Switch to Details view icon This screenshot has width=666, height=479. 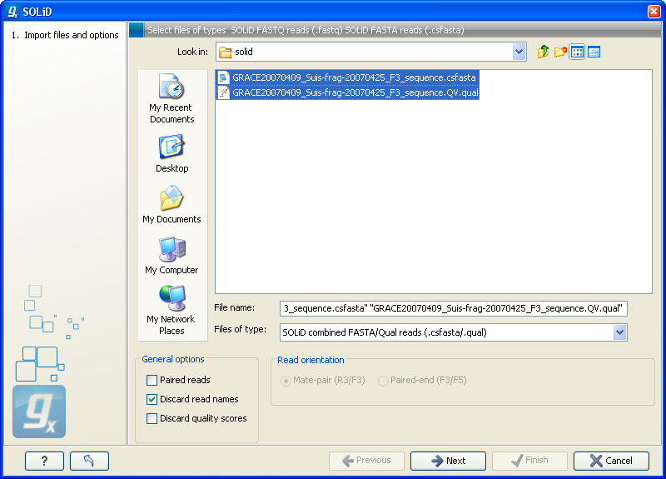tap(594, 52)
